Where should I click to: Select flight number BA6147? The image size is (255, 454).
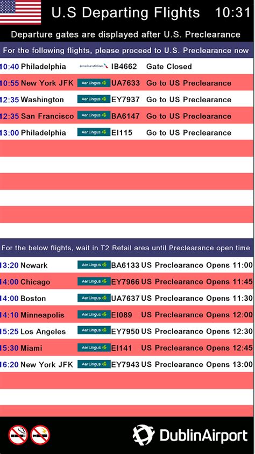[125, 116]
